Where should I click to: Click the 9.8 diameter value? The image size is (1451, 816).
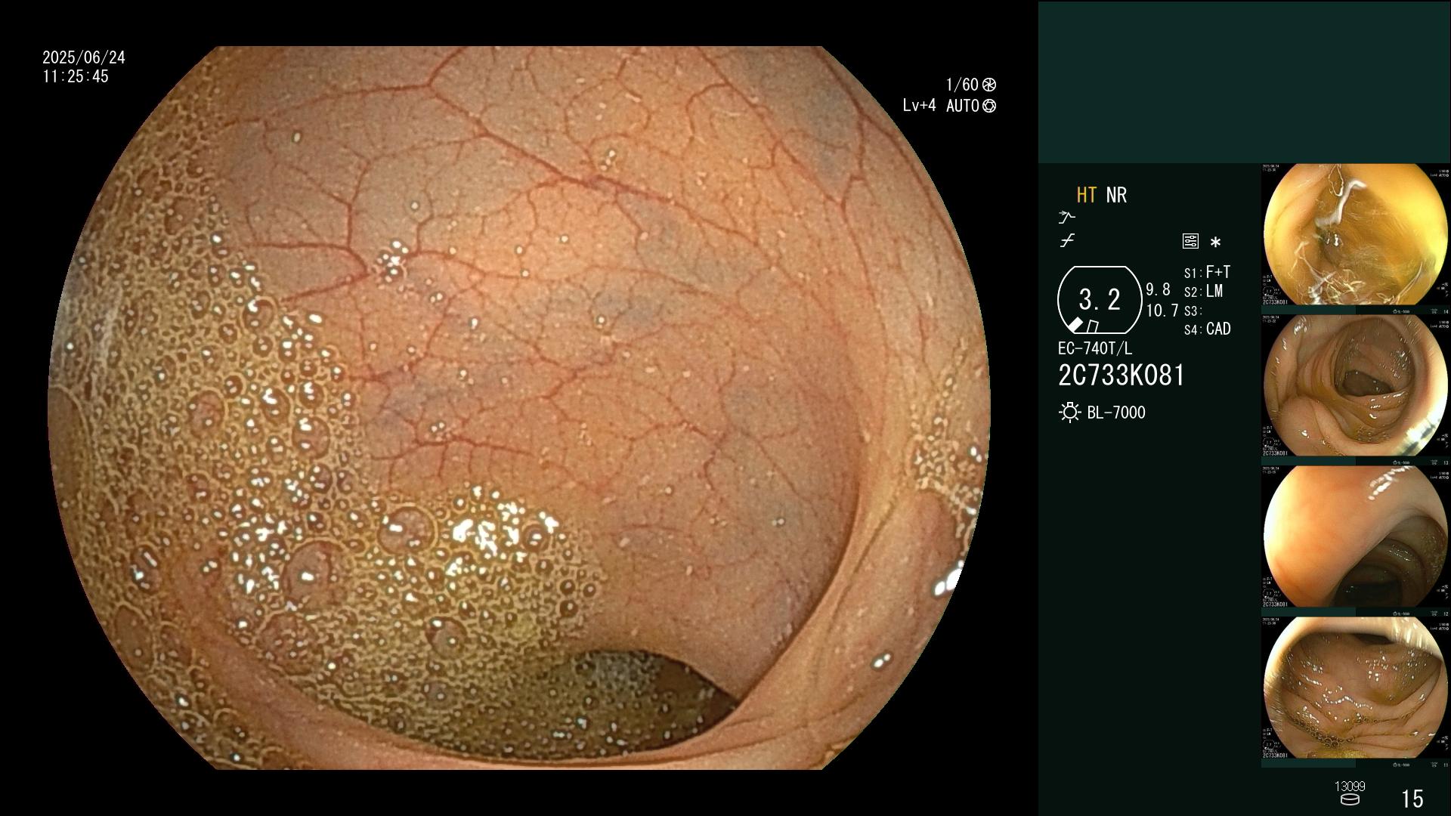pos(1158,290)
